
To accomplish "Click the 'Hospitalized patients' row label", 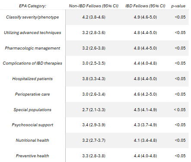I will 32,79.
